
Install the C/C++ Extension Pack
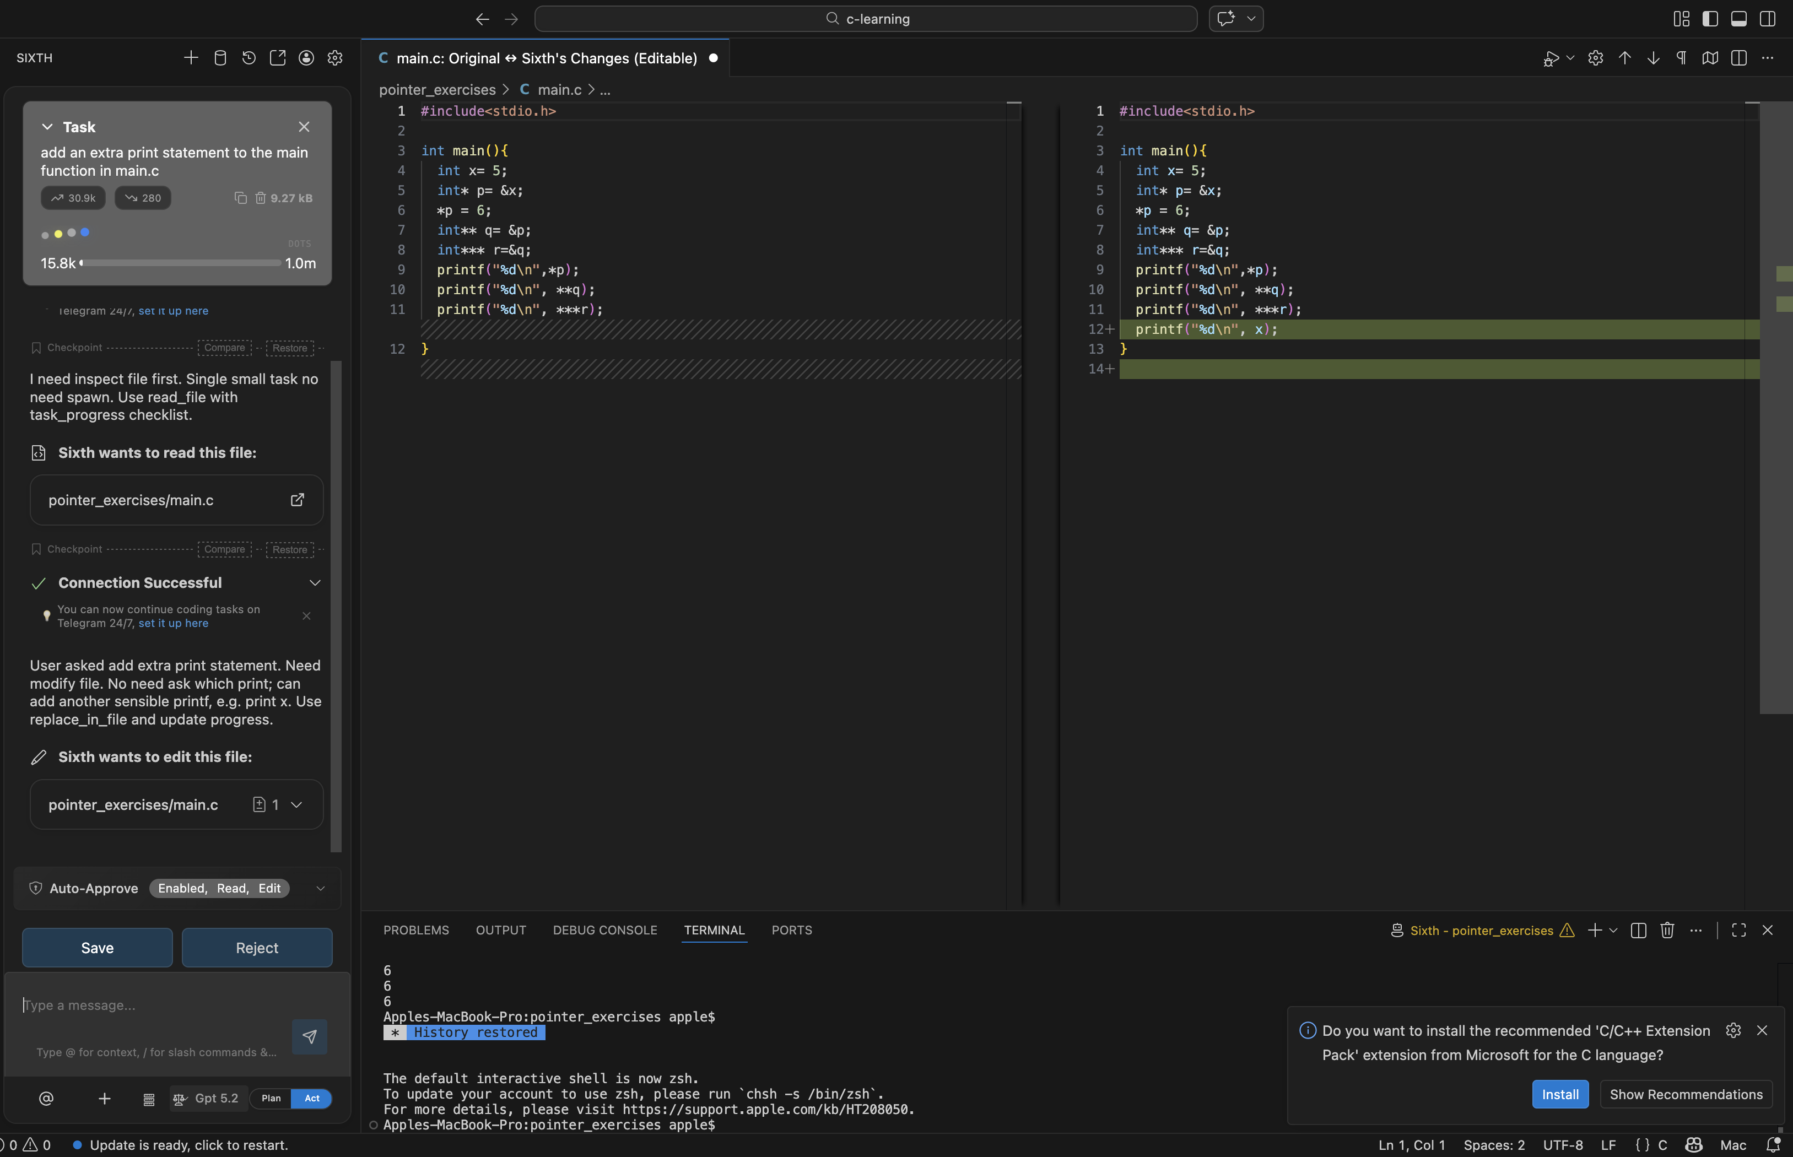click(x=1559, y=1095)
